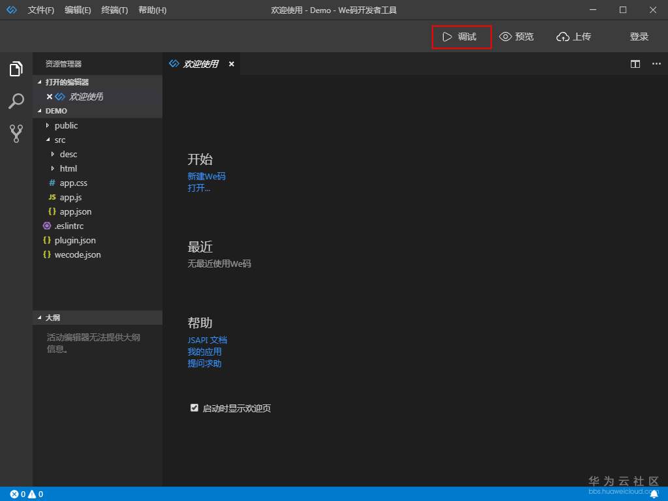Open the 终端(T) menu
Screen dimensions: 668x501
tap(115, 10)
